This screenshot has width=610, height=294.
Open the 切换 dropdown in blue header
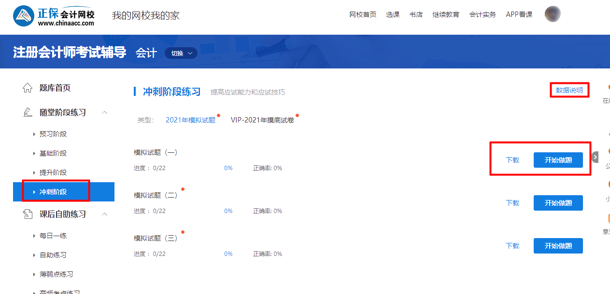pyautogui.click(x=181, y=53)
